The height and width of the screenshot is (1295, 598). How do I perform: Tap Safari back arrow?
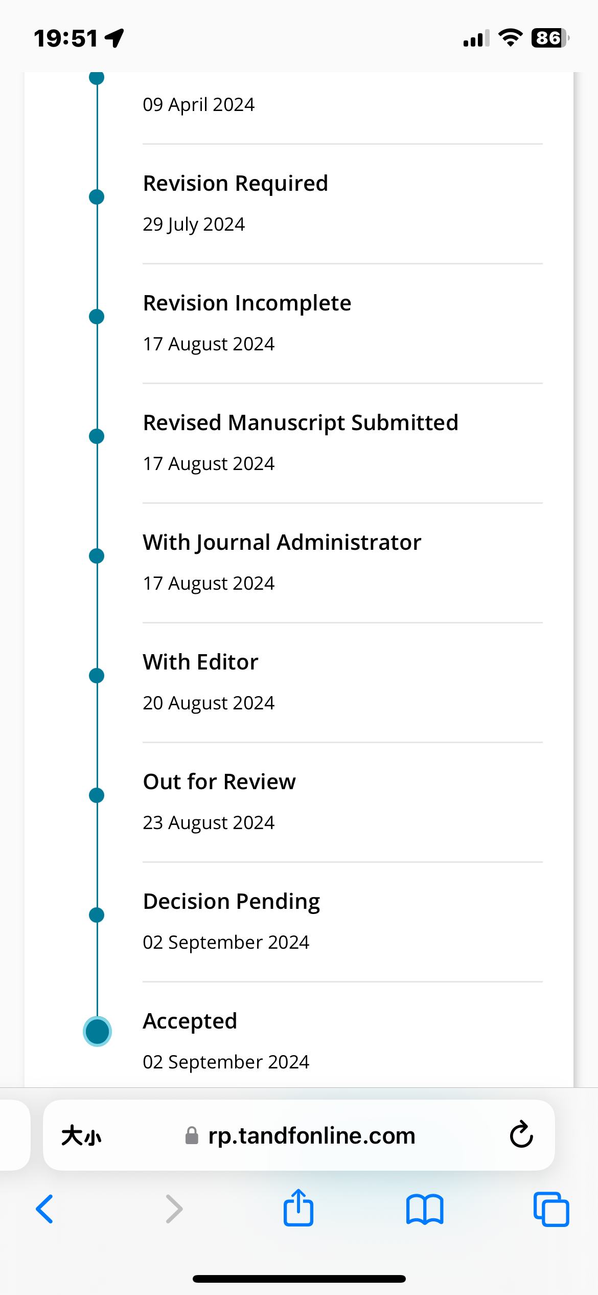click(x=44, y=1209)
